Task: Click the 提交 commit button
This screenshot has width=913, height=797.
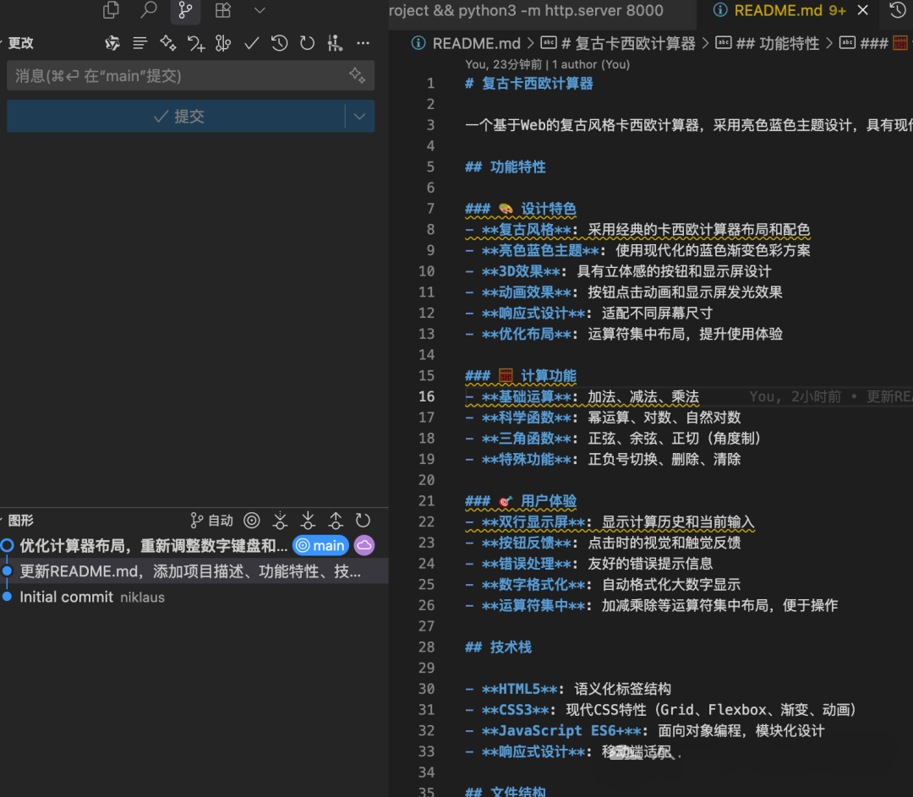Action: [x=177, y=116]
